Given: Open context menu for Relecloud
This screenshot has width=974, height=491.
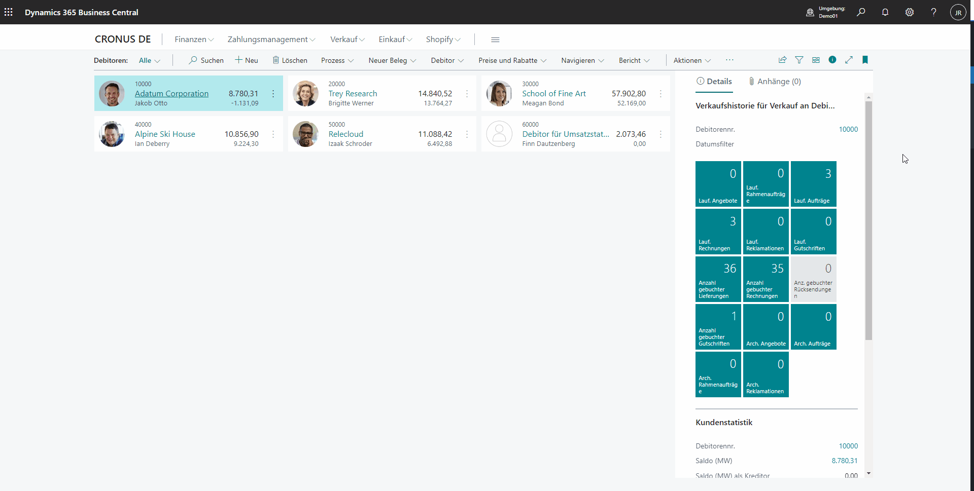Looking at the screenshot, I should click(467, 134).
